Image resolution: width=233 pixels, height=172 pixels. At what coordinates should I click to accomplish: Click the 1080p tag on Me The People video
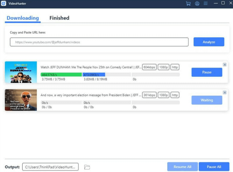coord(164,67)
